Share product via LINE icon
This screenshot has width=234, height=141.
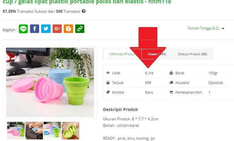[23, 29]
